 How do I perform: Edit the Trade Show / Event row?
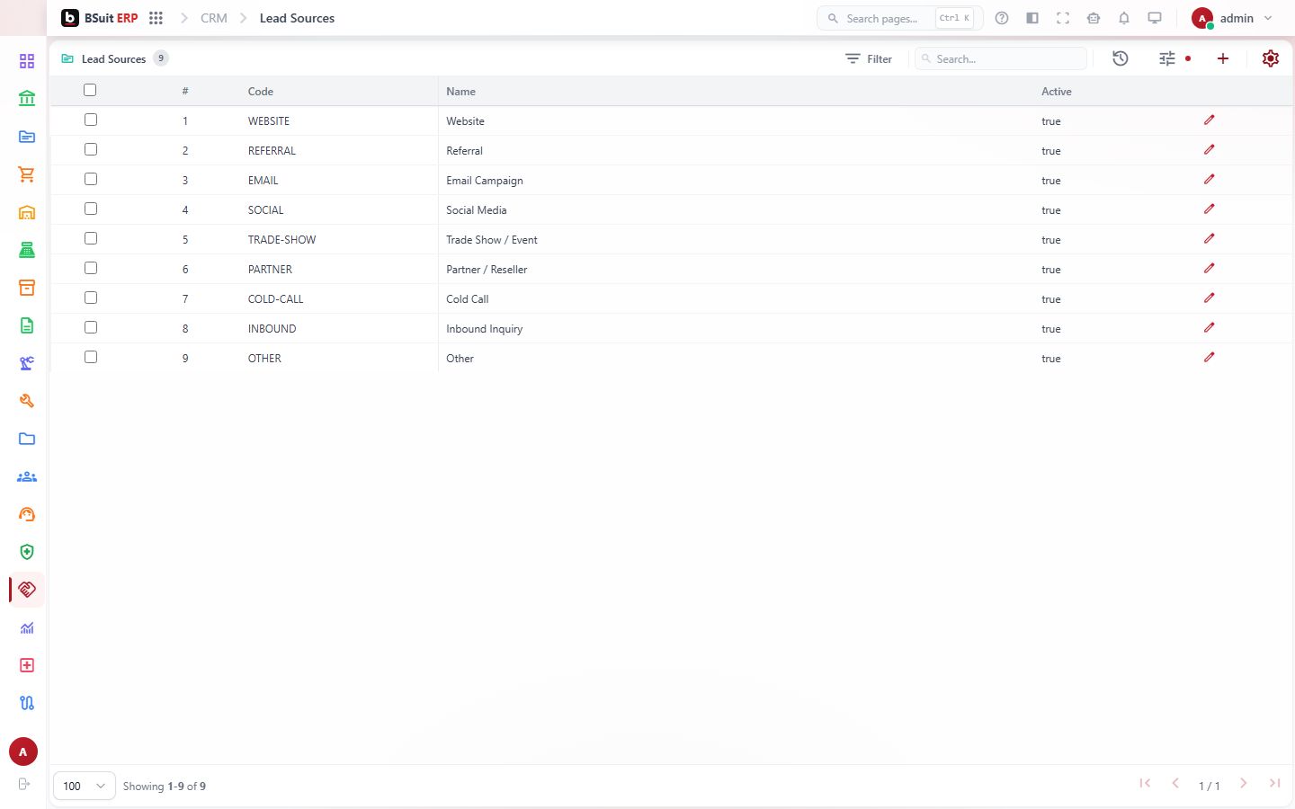[1209, 238]
